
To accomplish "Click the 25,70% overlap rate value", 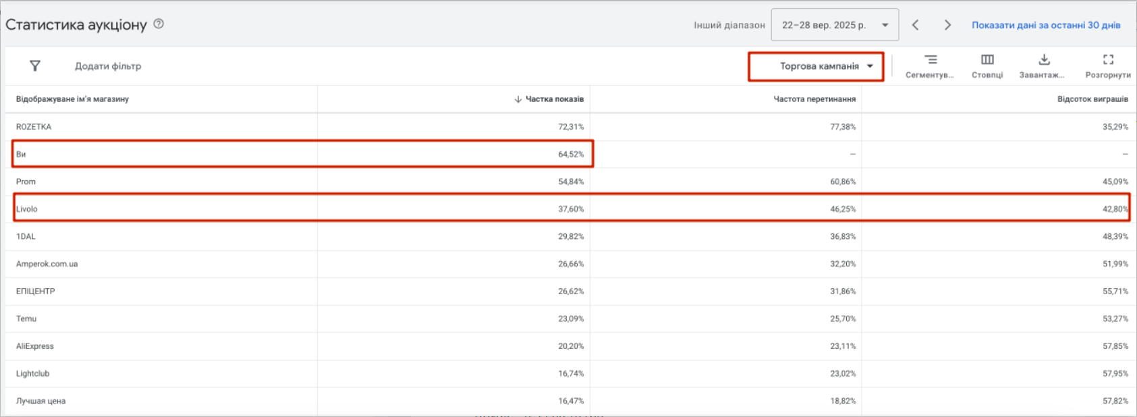I will click(843, 318).
